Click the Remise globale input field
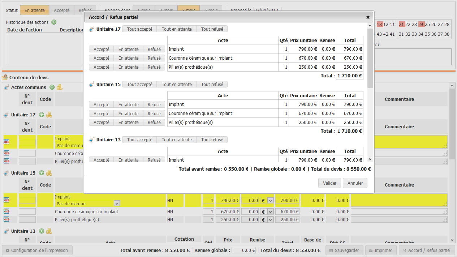 pyautogui.click(x=244, y=250)
